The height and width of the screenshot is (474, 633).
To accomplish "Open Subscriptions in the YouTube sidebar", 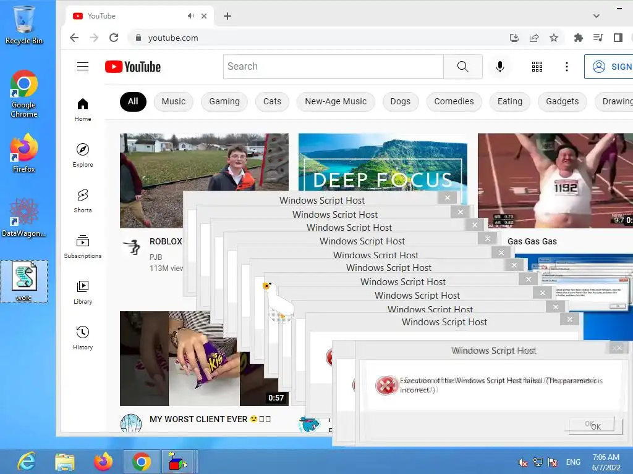I will (x=83, y=246).
